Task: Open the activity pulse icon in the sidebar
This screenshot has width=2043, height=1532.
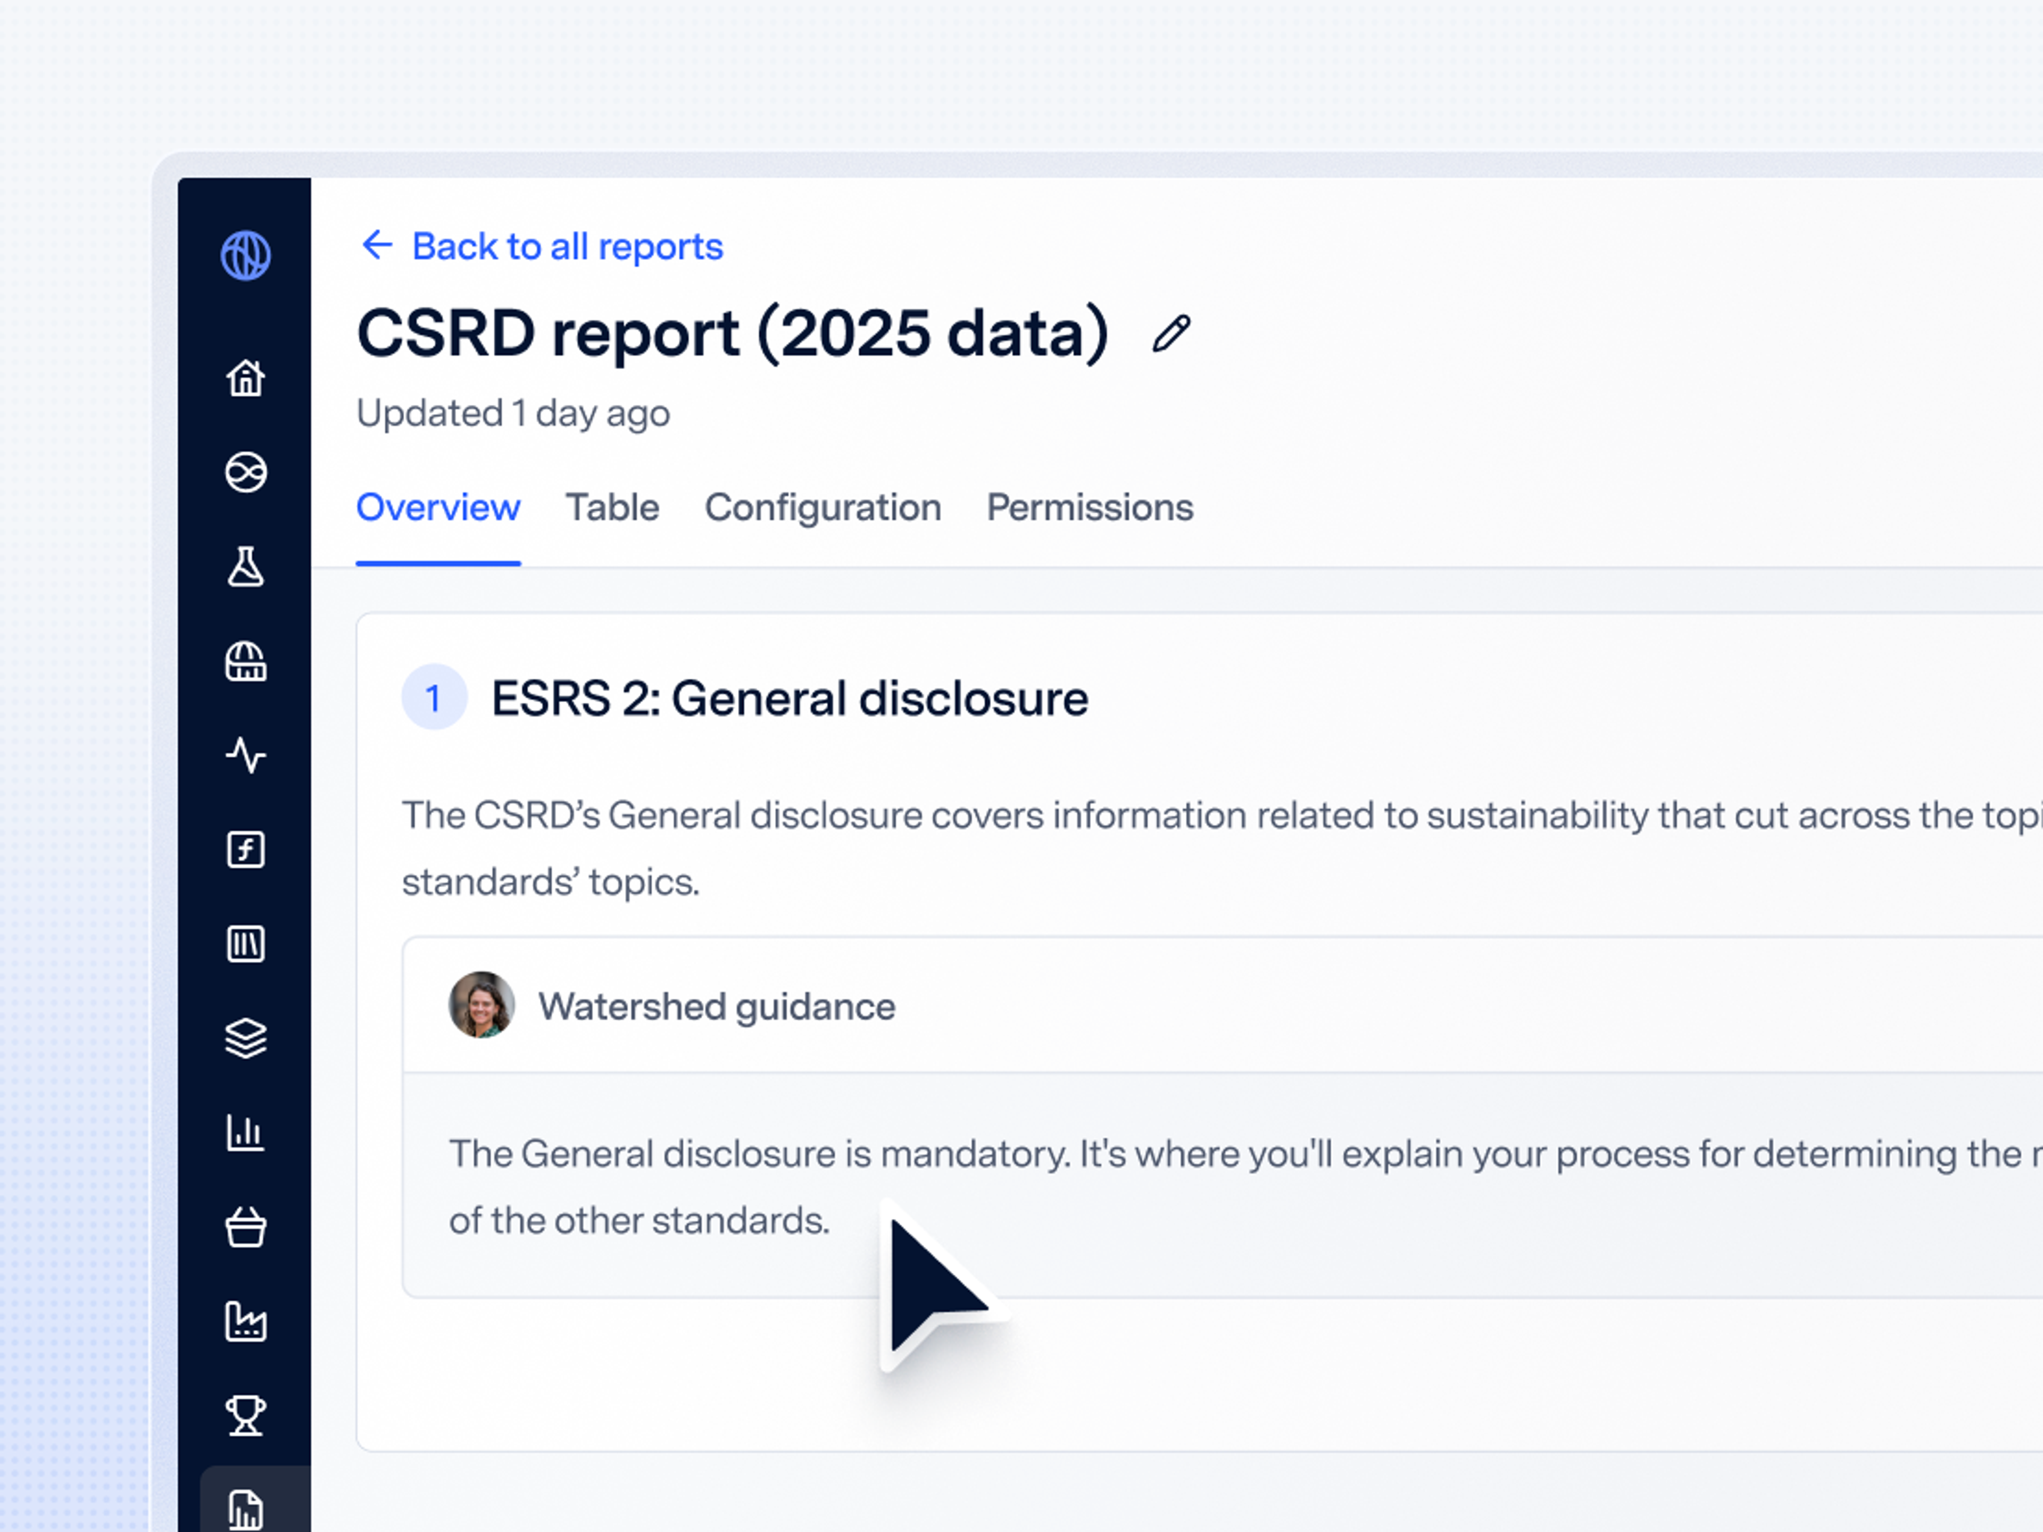Action: tap(246, 755)
